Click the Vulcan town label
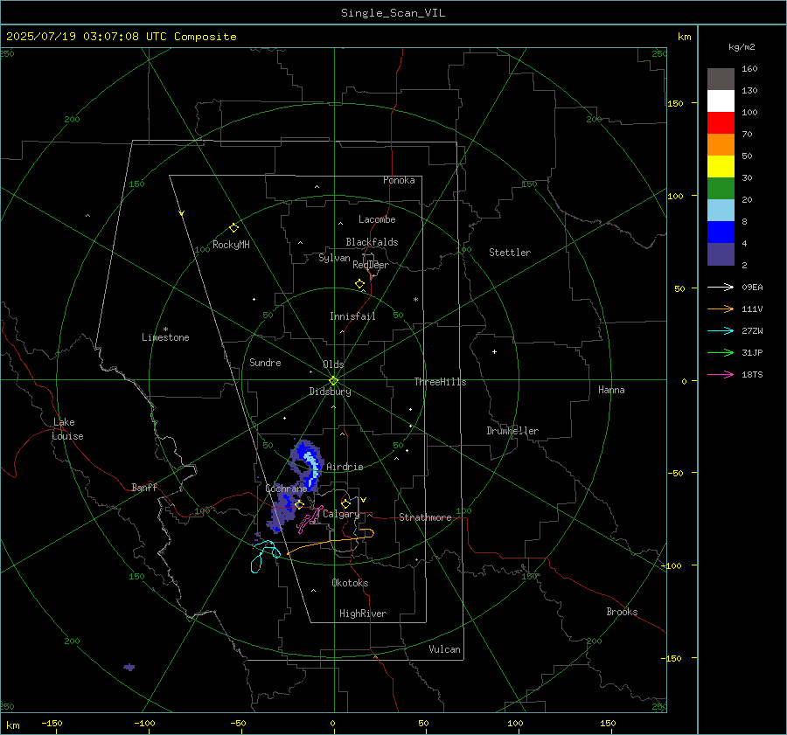Viewport: 787px width, 735px height. pyautogui.click(x=444, y=649)
